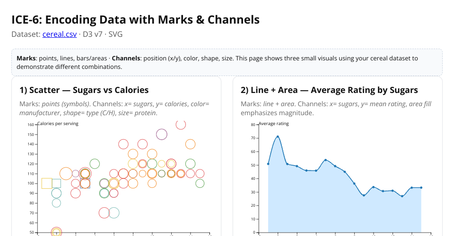
Task: Click the large teal circle at 70 calories
Action: tap(113, 213)
